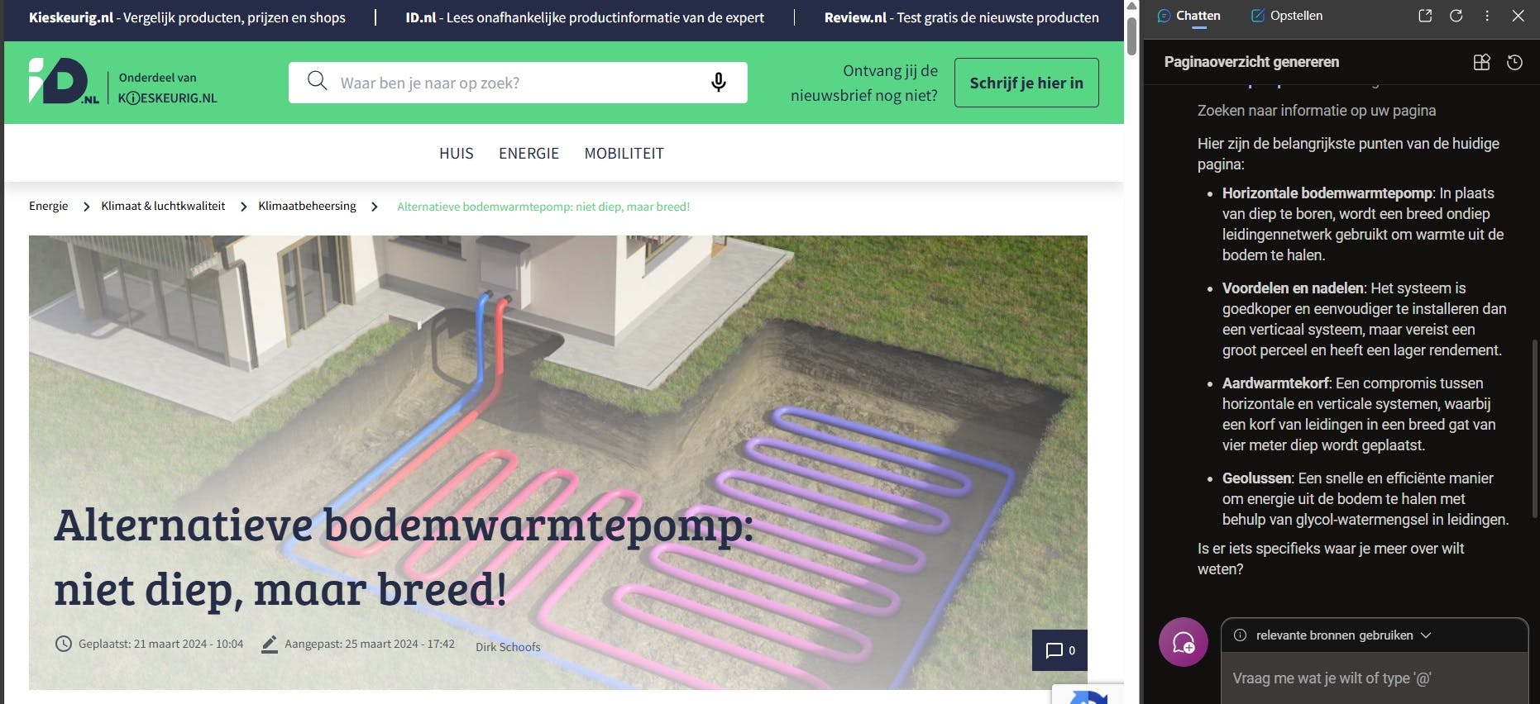Activate the voice search microphone icon
The width and height of the screenshot is (1540, 704).
coord(719,82)
